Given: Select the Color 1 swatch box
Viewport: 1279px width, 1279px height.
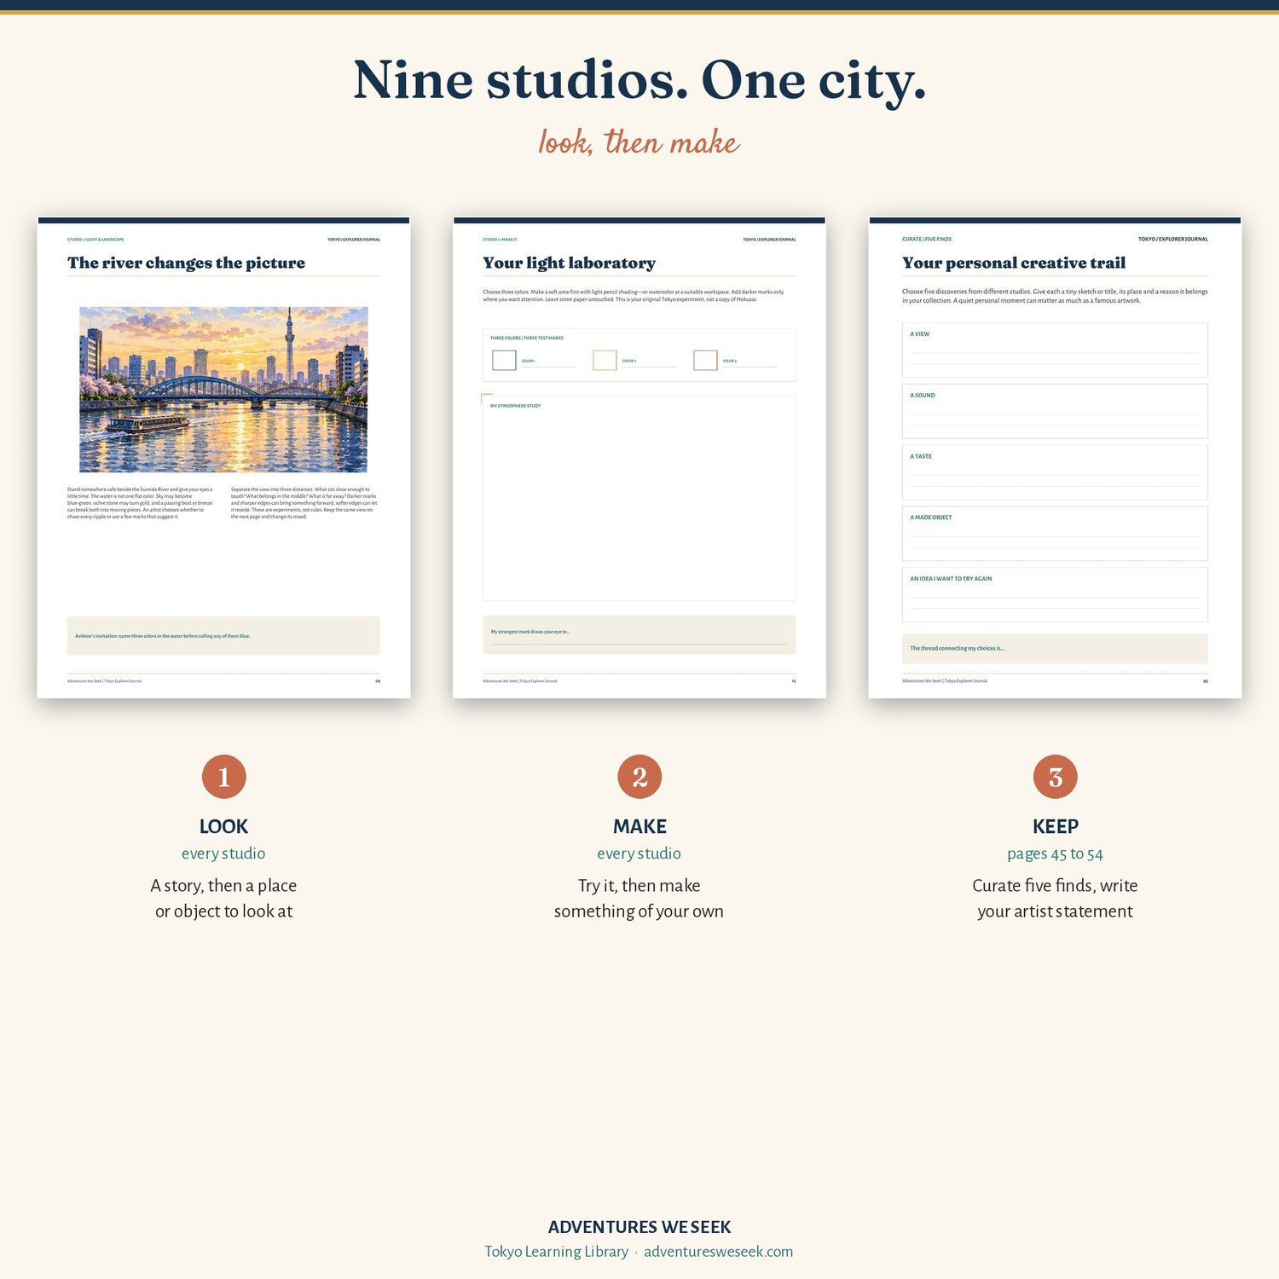Looking at the screenshot, I should point(504,360).
